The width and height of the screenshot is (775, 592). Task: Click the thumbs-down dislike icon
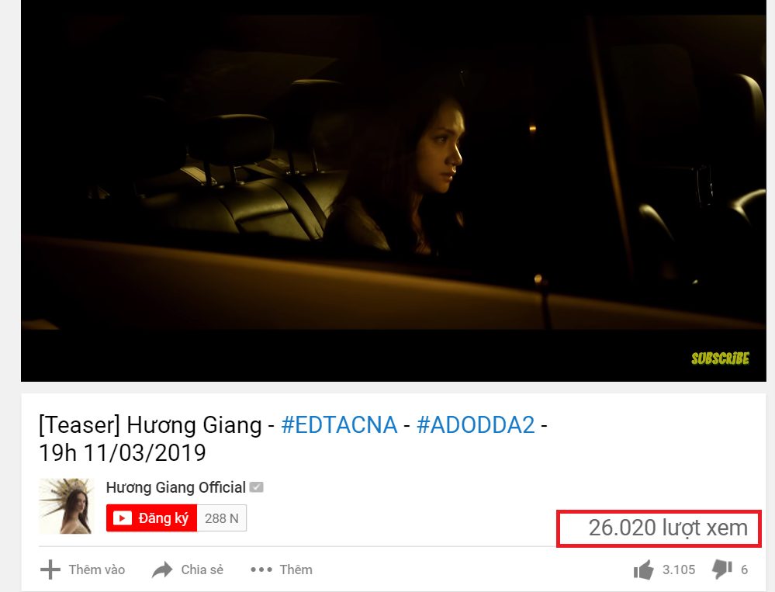[721, 569]
